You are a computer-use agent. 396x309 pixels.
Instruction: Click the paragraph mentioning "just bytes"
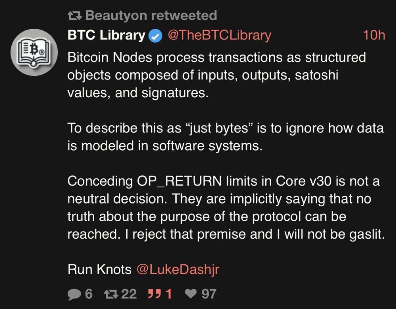pyautogui.click(x=226, y=137)
